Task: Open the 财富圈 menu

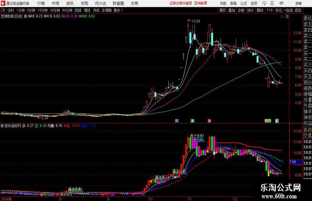Action: click(x=118, y=3)
